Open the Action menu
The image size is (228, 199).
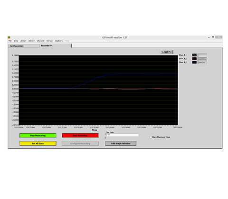23,41
